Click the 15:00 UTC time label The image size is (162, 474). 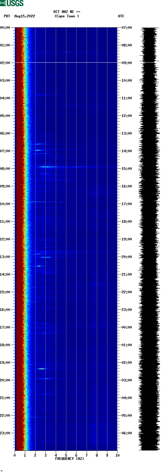[x=127, y=169]
